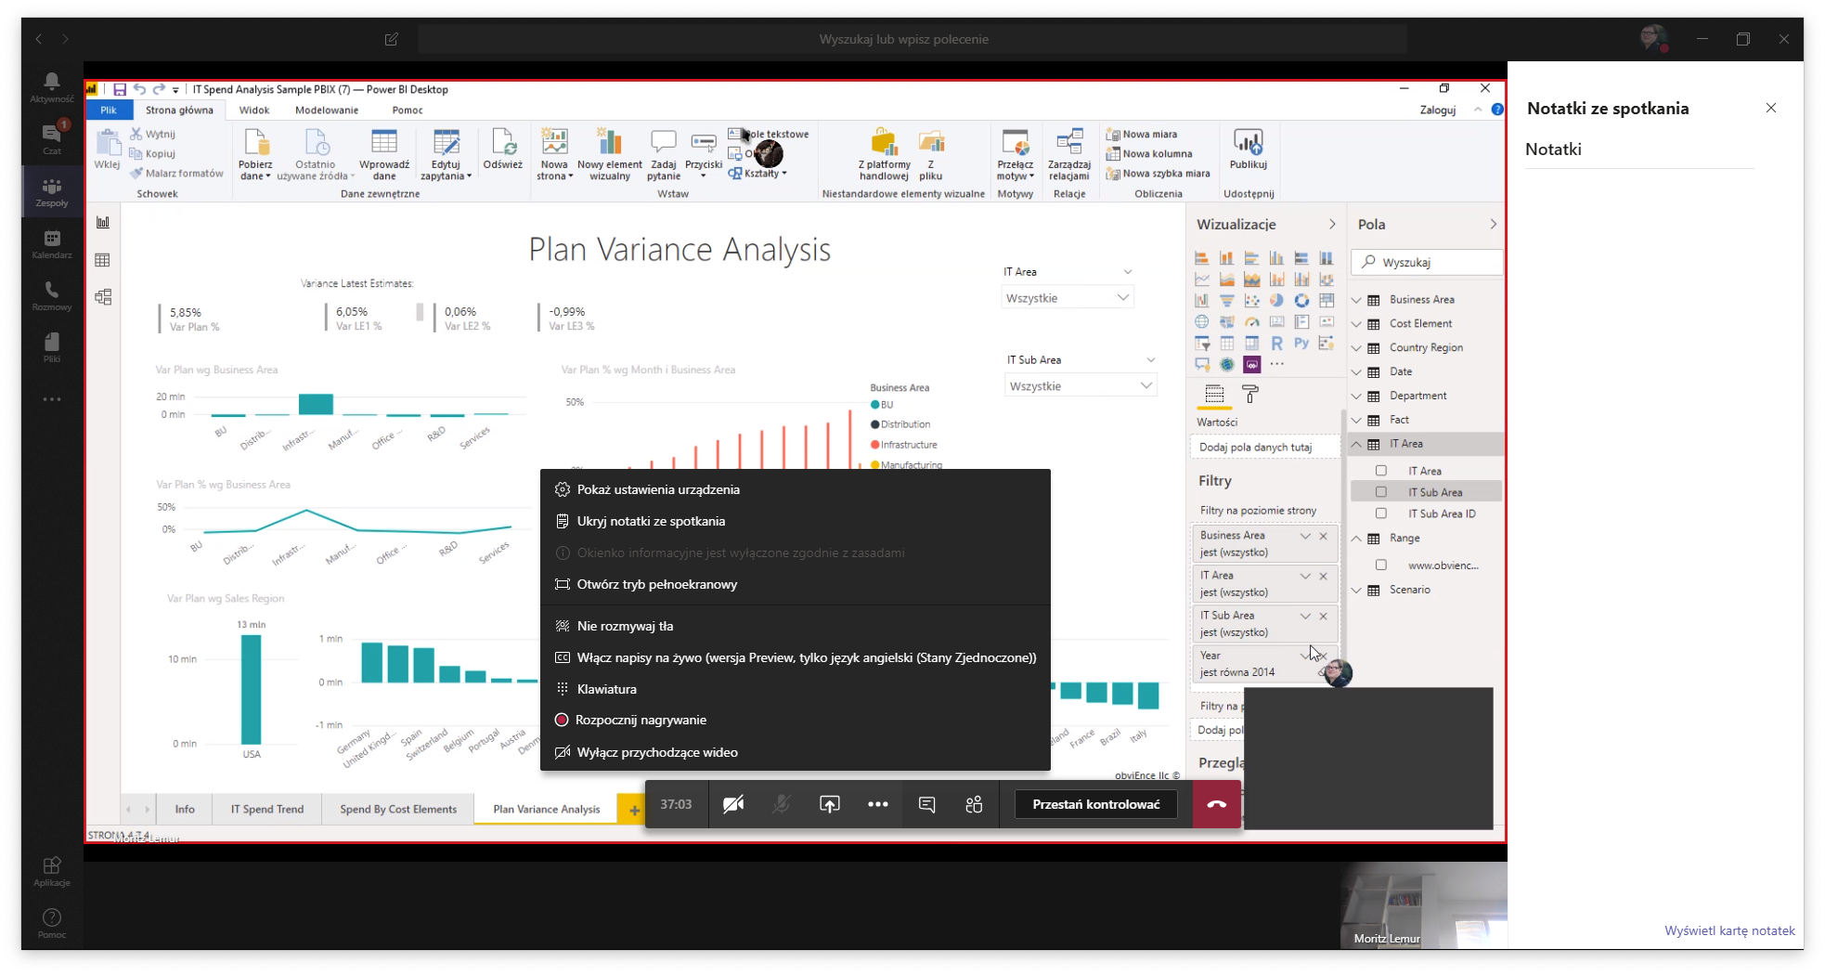1825x975 pixels.
Task: Collapse Wizualizacje pane chevron
Action: [1332, 225]
